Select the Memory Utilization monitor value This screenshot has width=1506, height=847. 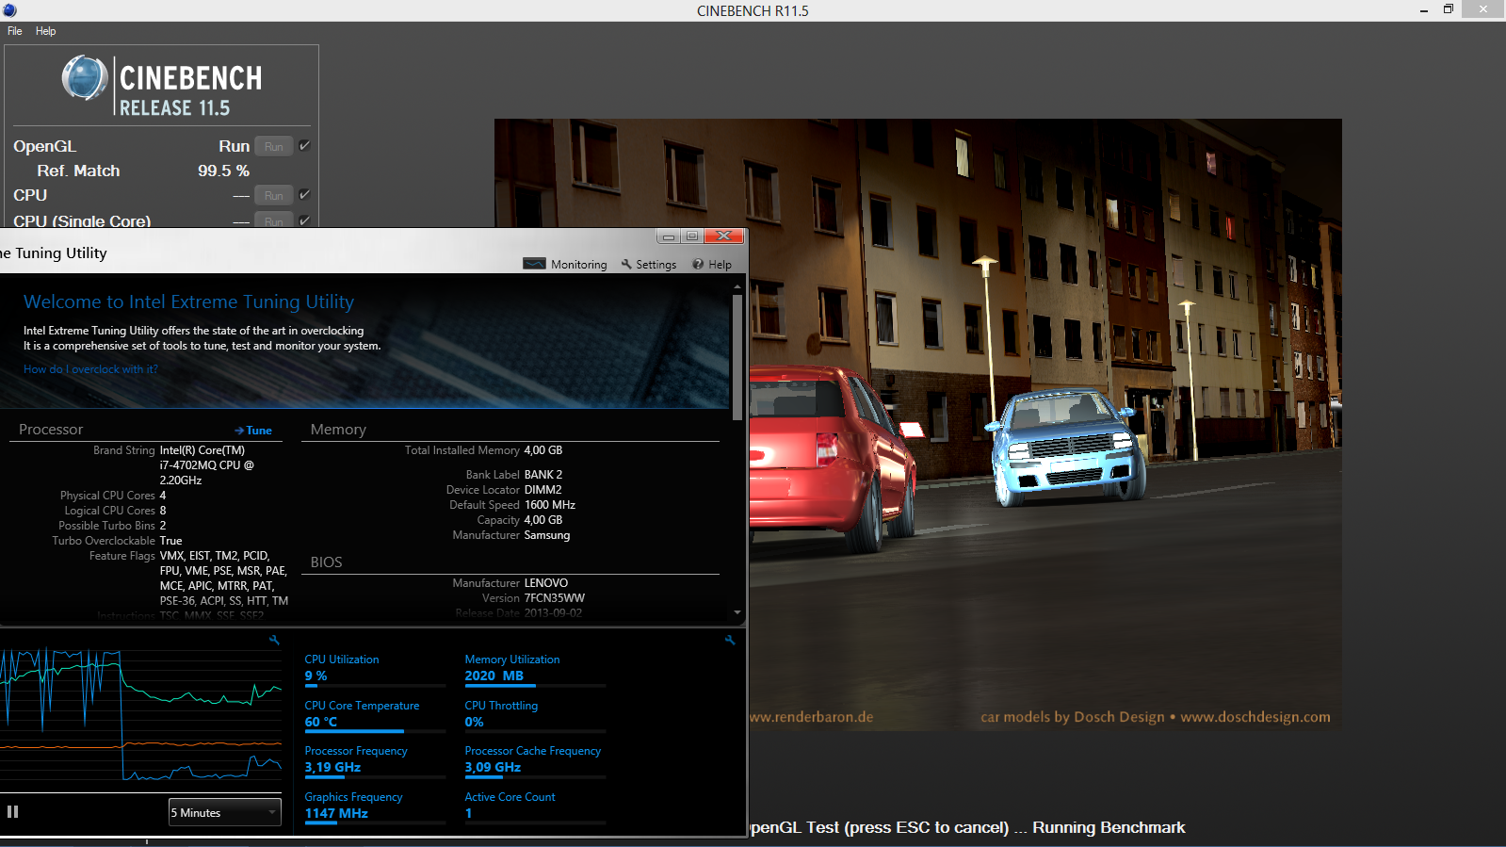[535, 668]
